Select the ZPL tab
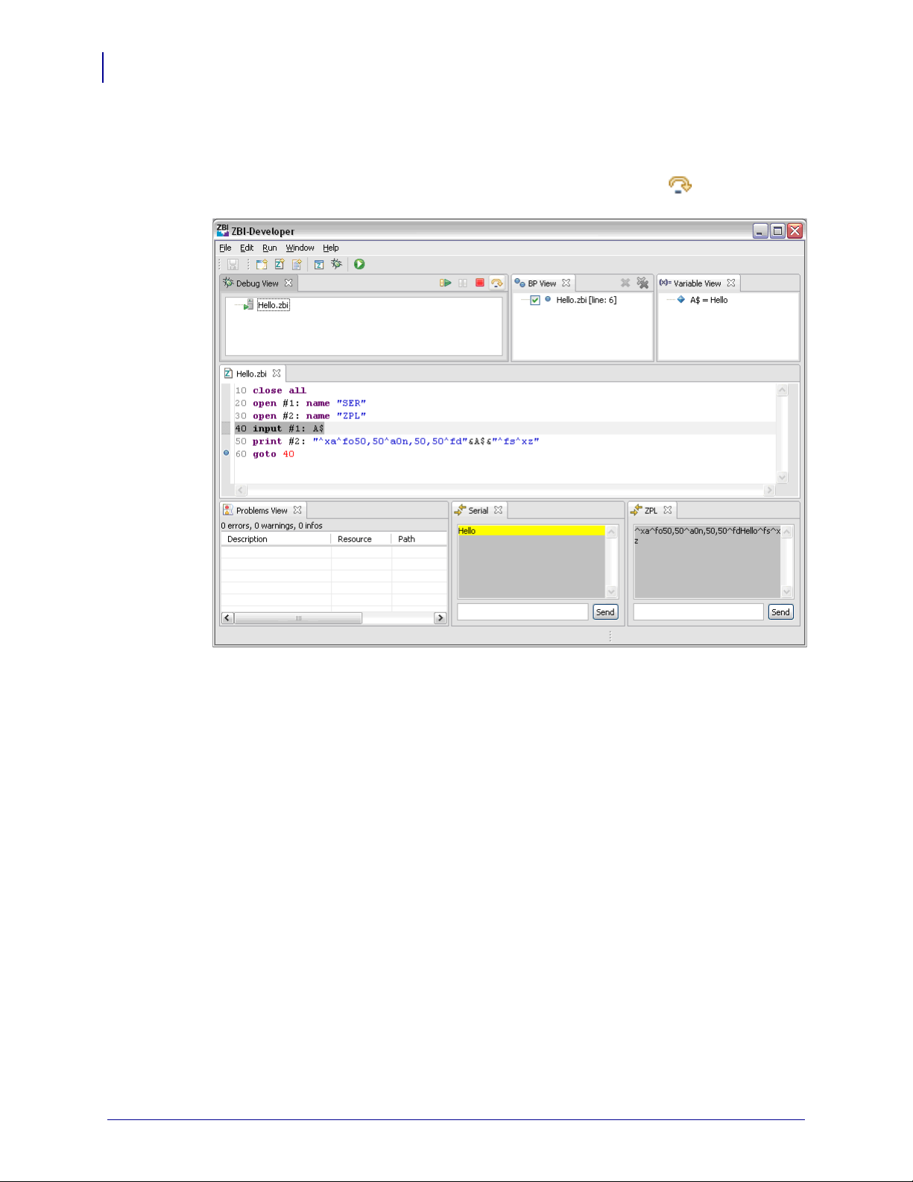Viewport: 913px width, 1182px height. (x=651, y=511)
